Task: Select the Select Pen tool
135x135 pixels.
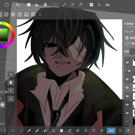Action: 72,5
